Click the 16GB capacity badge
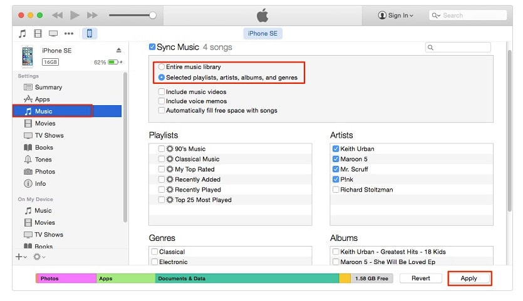The height and width of the screenshot is (301, 523). (50, 62)
